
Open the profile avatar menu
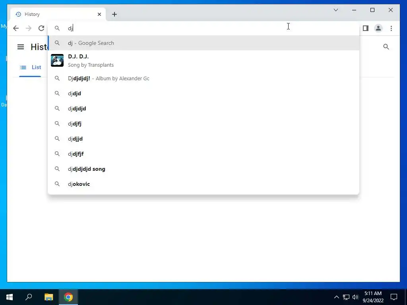378,28
